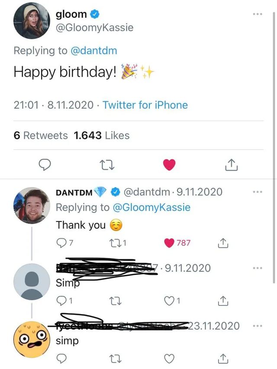Reply to gloom's Happy birthday tweet
The image size is (277, 369).
(45, 165)
